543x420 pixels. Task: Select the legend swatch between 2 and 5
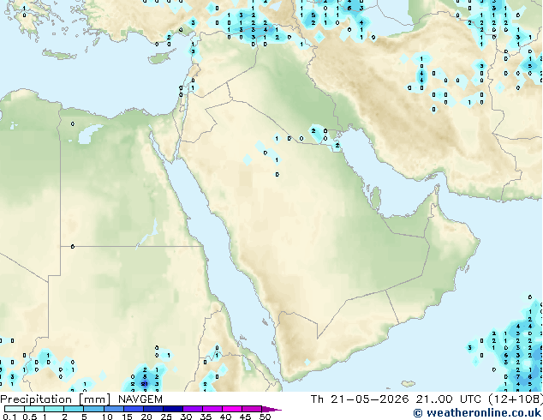(74, 409)
